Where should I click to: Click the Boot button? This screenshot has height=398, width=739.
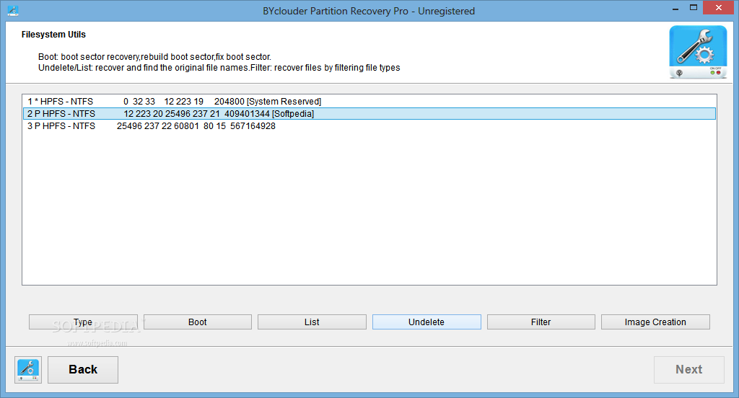pyautogui.click(x=198, y=322)
